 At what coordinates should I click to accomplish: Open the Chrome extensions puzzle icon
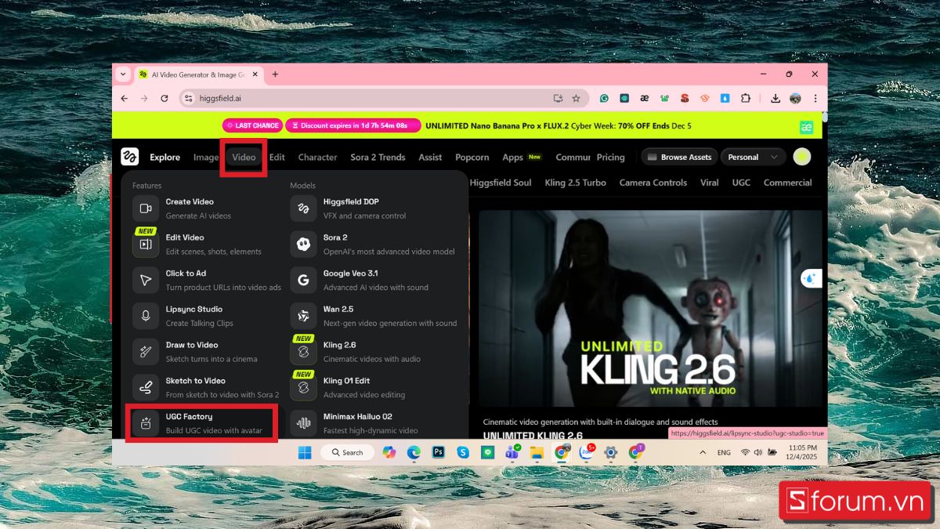point(745,98)
